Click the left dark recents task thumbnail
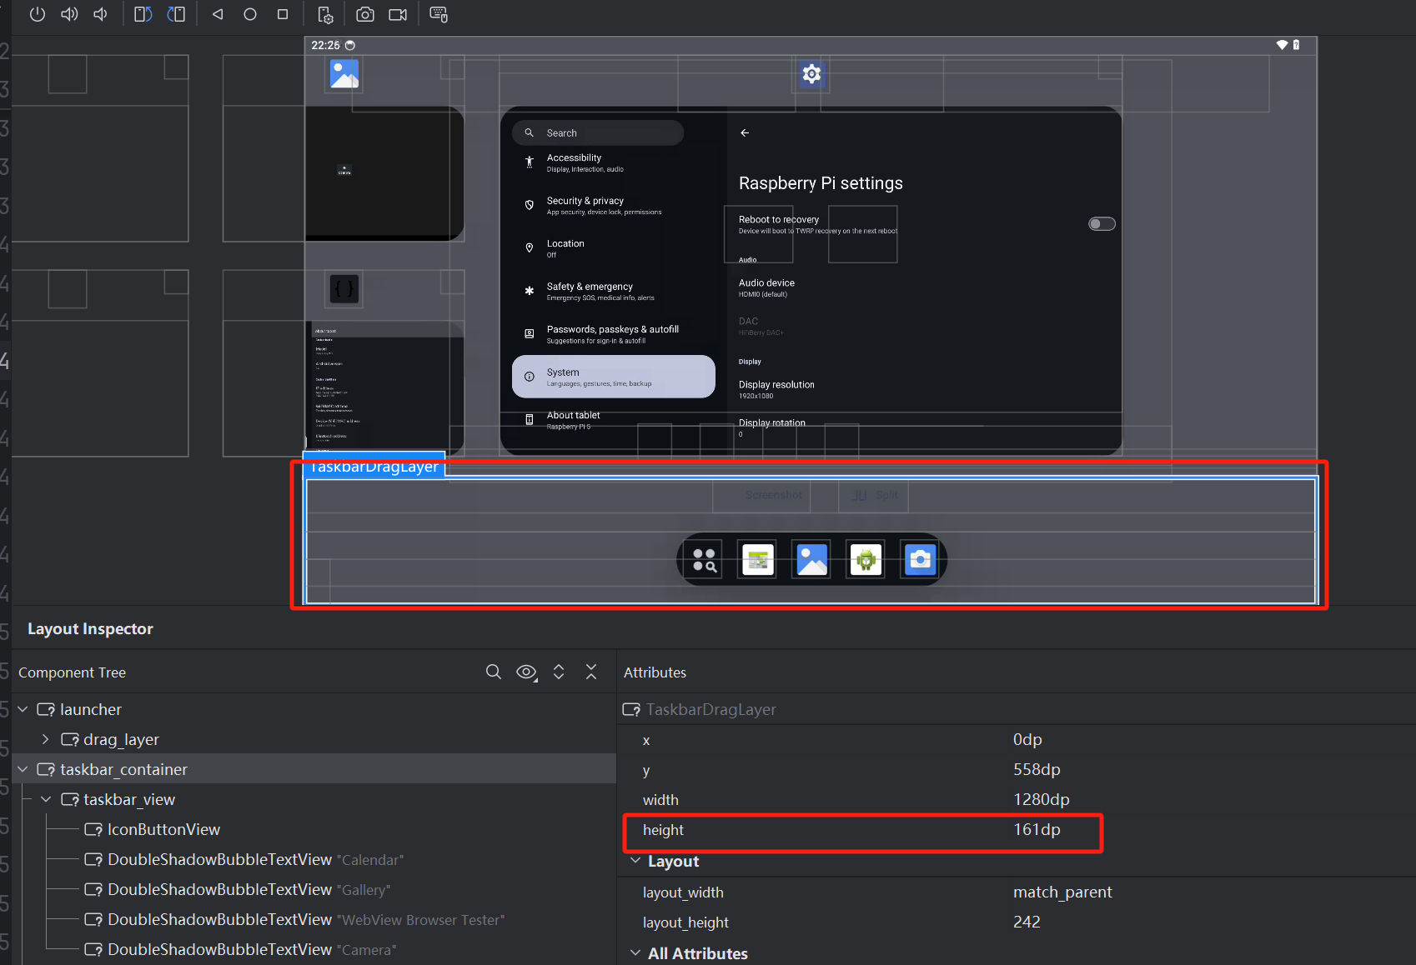This screenshot has width=1416, height=965. pos(384,173)
